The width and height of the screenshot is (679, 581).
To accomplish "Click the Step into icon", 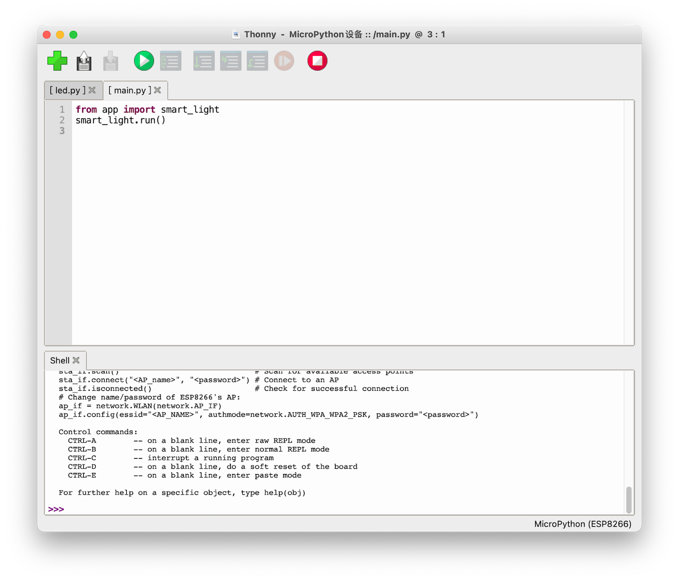I will pos(230,61).
